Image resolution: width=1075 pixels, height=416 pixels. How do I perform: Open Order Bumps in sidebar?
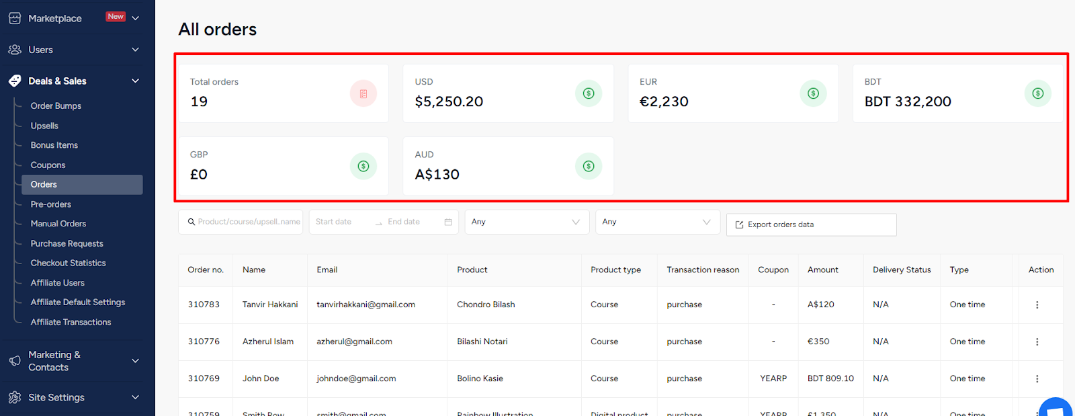(56, 106)
